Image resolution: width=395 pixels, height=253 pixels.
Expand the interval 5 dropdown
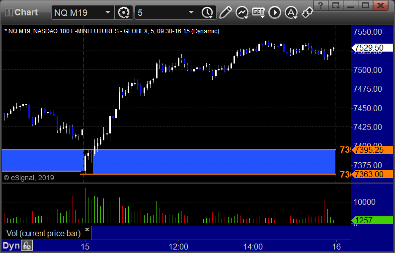click(x=191, y=12)
